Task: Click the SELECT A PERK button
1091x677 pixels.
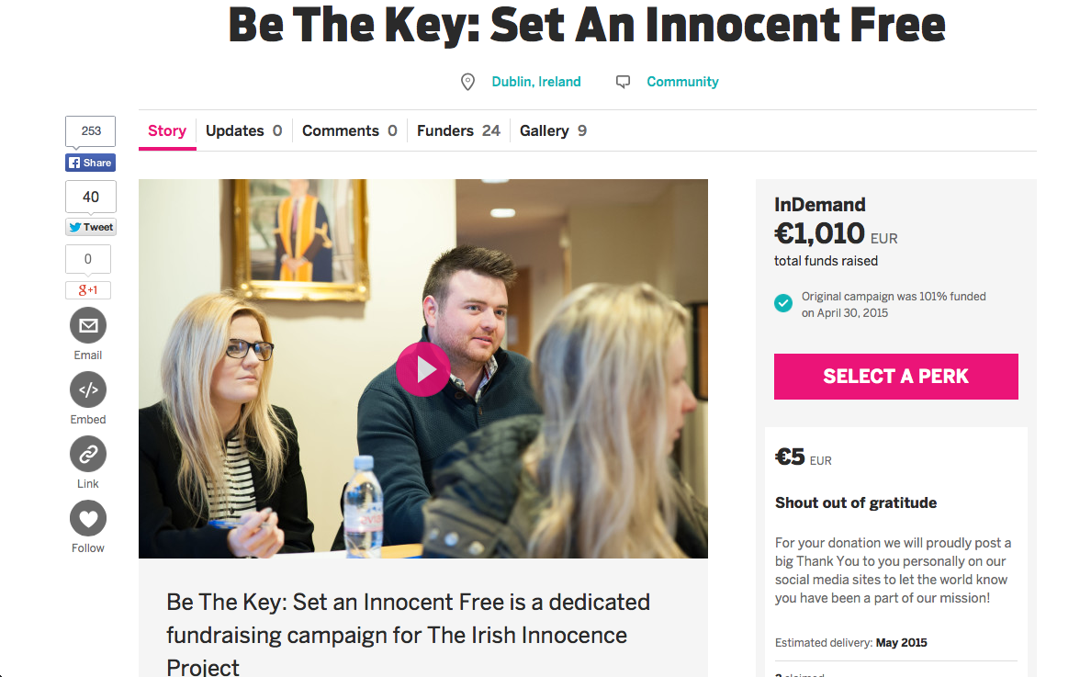Action: point(896,377)
